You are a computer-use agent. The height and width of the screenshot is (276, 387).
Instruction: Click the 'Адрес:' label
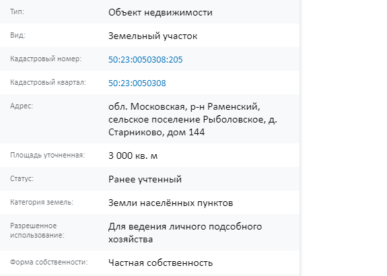[x=22, y=106]
